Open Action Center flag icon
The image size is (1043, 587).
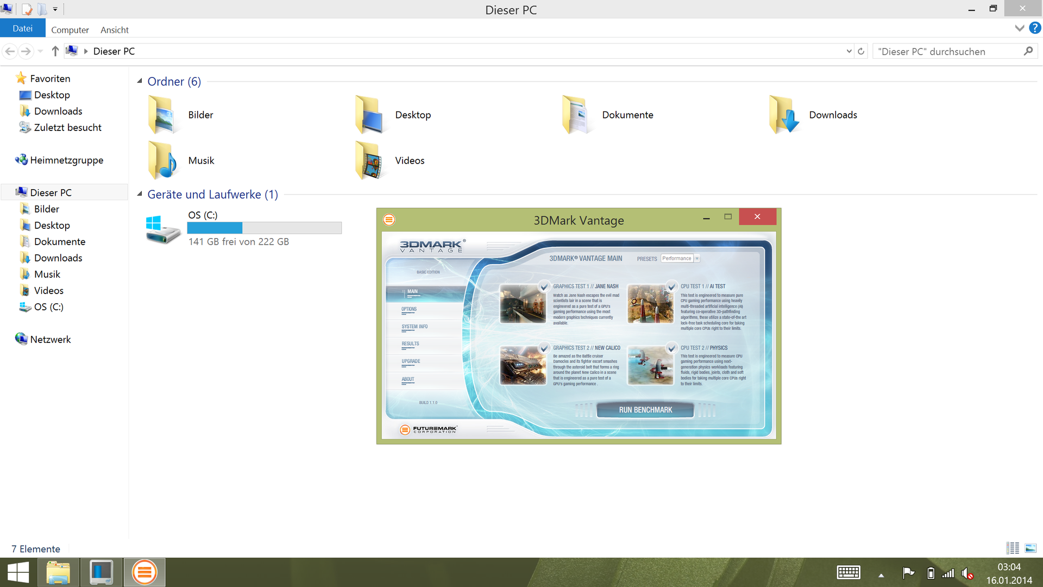[908, 573]
